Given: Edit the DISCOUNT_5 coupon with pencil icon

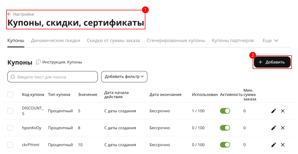Looking at the screenshot, I should click(x=273, y=111).
